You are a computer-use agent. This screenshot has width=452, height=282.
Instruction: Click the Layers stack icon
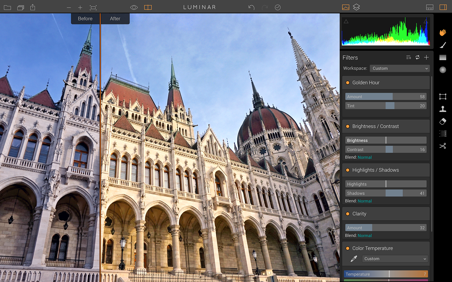coord(356,7)
